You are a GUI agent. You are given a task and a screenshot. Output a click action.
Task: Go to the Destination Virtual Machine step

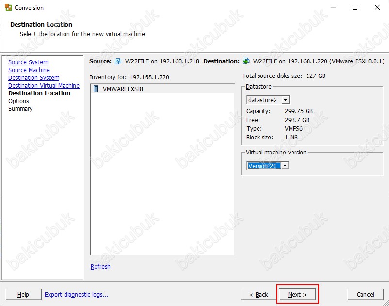point(44,85)
